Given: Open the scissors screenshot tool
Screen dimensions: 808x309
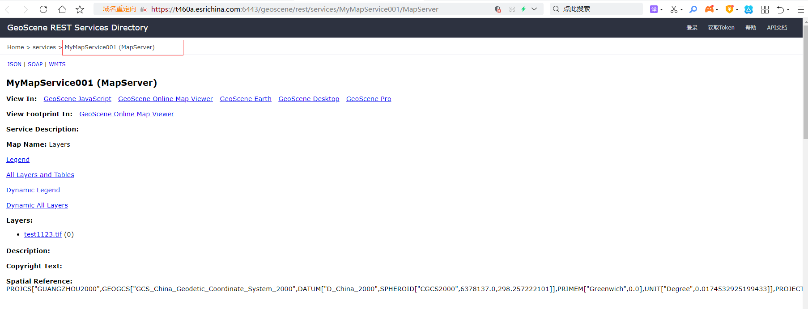Looking at the screenshot, I should point(674,9).
